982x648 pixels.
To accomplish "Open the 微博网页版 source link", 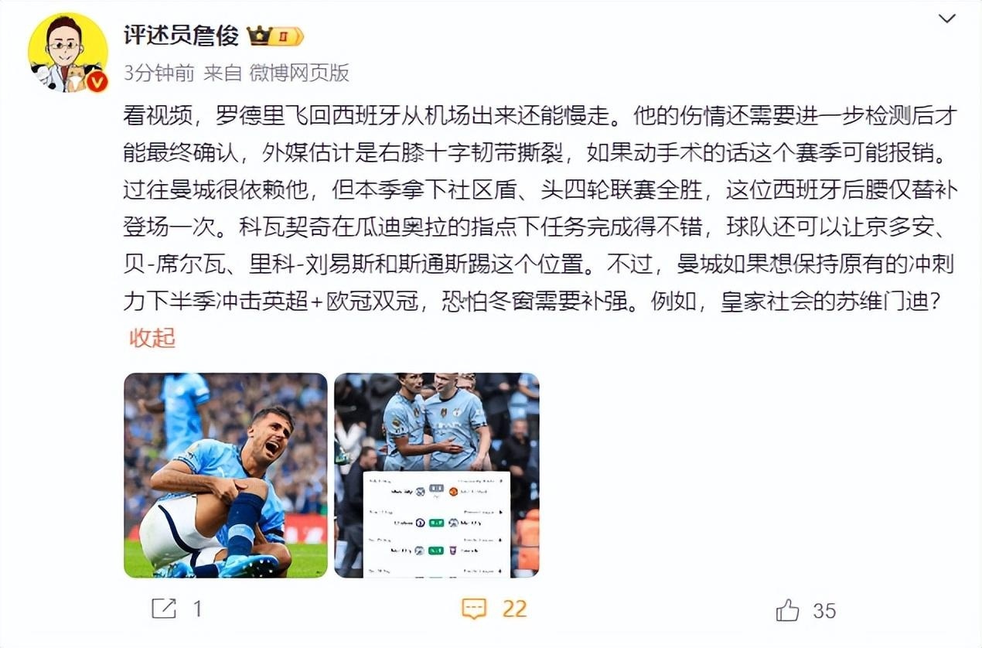I will (299, 73).
